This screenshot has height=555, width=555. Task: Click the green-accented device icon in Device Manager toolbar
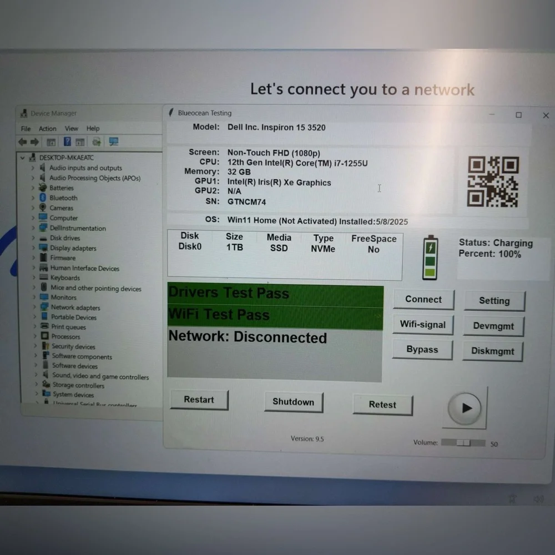point(96,142)
